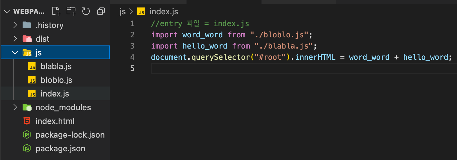
Task: Open package-lock.json in the explorer
Action: 70,135
